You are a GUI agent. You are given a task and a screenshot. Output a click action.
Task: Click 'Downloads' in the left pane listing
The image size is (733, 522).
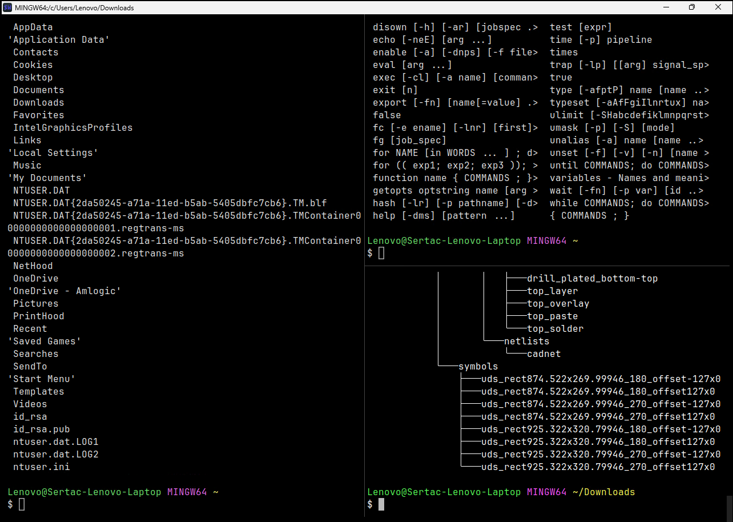pos(39,103)
